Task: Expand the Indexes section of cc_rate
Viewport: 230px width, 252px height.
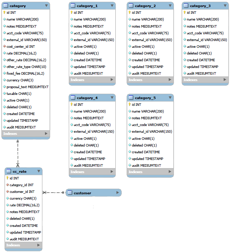Action: (x=38, y=245)
